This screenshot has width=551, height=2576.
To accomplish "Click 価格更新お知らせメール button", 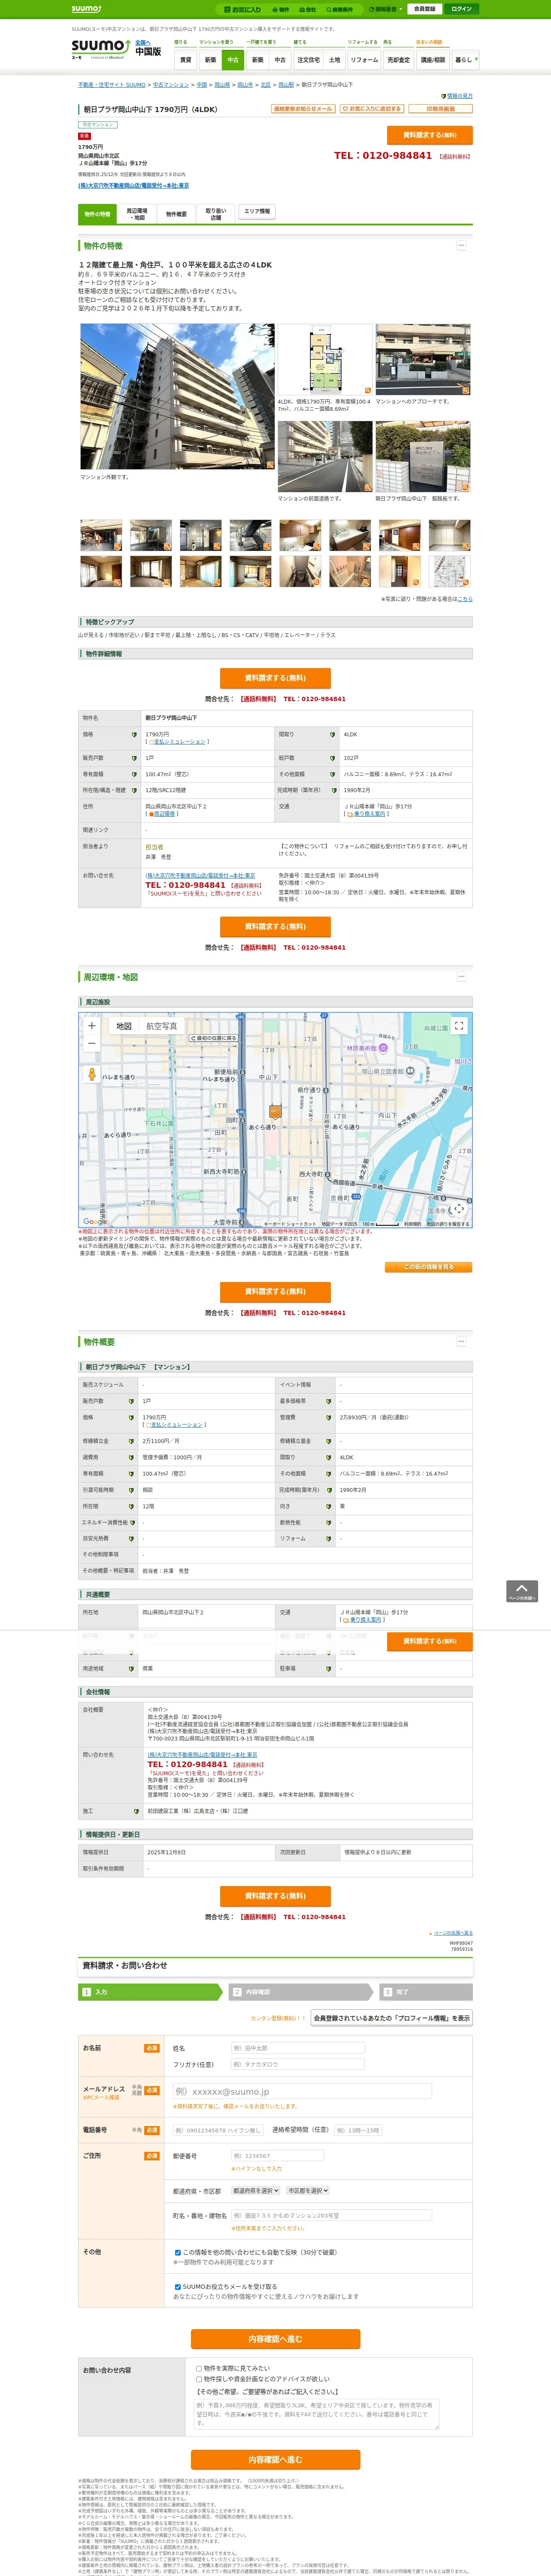I will (x=303, y=109).
